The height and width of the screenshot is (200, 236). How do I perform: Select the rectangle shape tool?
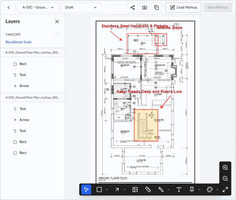pyautogui.click(x=99, y=189)
